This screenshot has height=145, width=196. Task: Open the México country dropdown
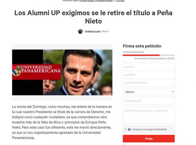coord(149,92)
